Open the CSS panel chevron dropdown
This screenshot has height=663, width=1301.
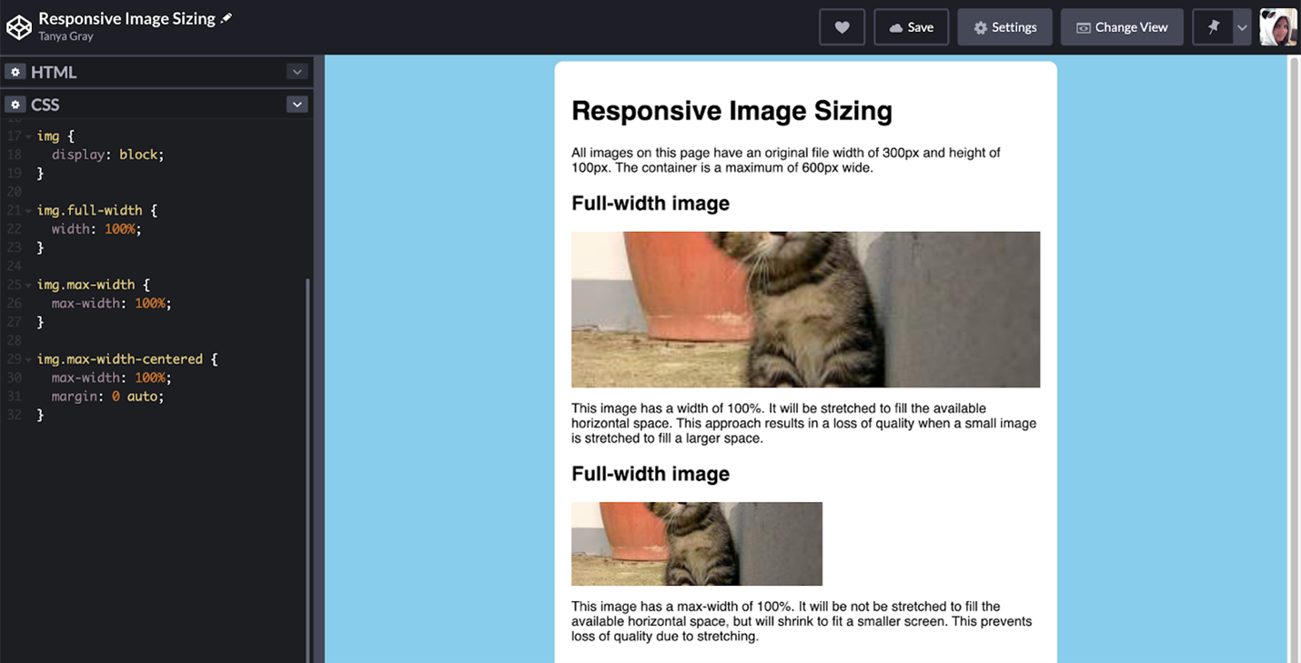pos(297,105)
